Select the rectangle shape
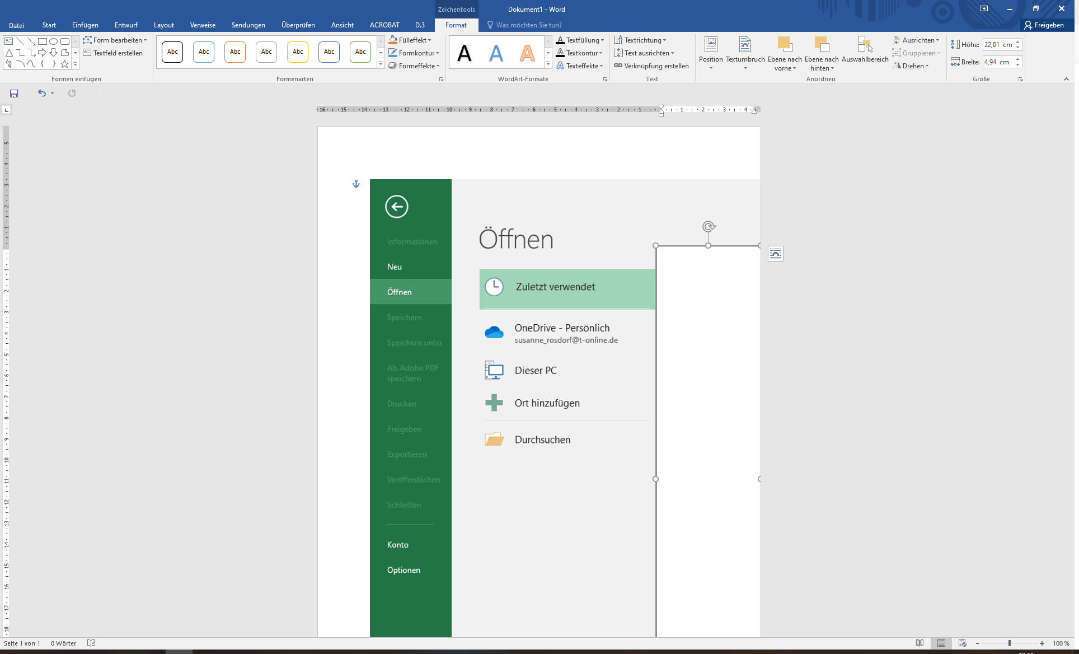 pyautogui.click(x=43, y=41)
